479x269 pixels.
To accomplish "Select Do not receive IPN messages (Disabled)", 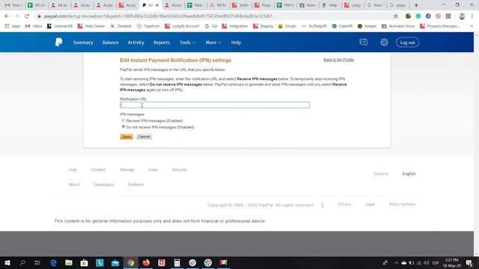I will pos(123,126).
